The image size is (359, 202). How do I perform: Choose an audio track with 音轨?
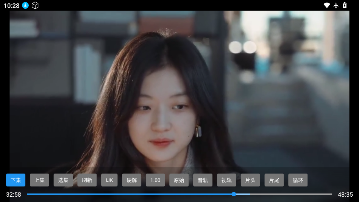(203, 180)
